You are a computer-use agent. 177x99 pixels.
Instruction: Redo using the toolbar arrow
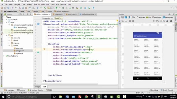[x=16, y=8]
